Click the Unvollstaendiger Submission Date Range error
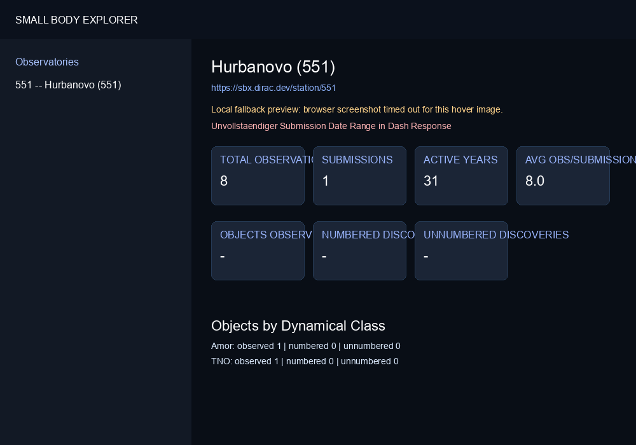 [331, 126]
